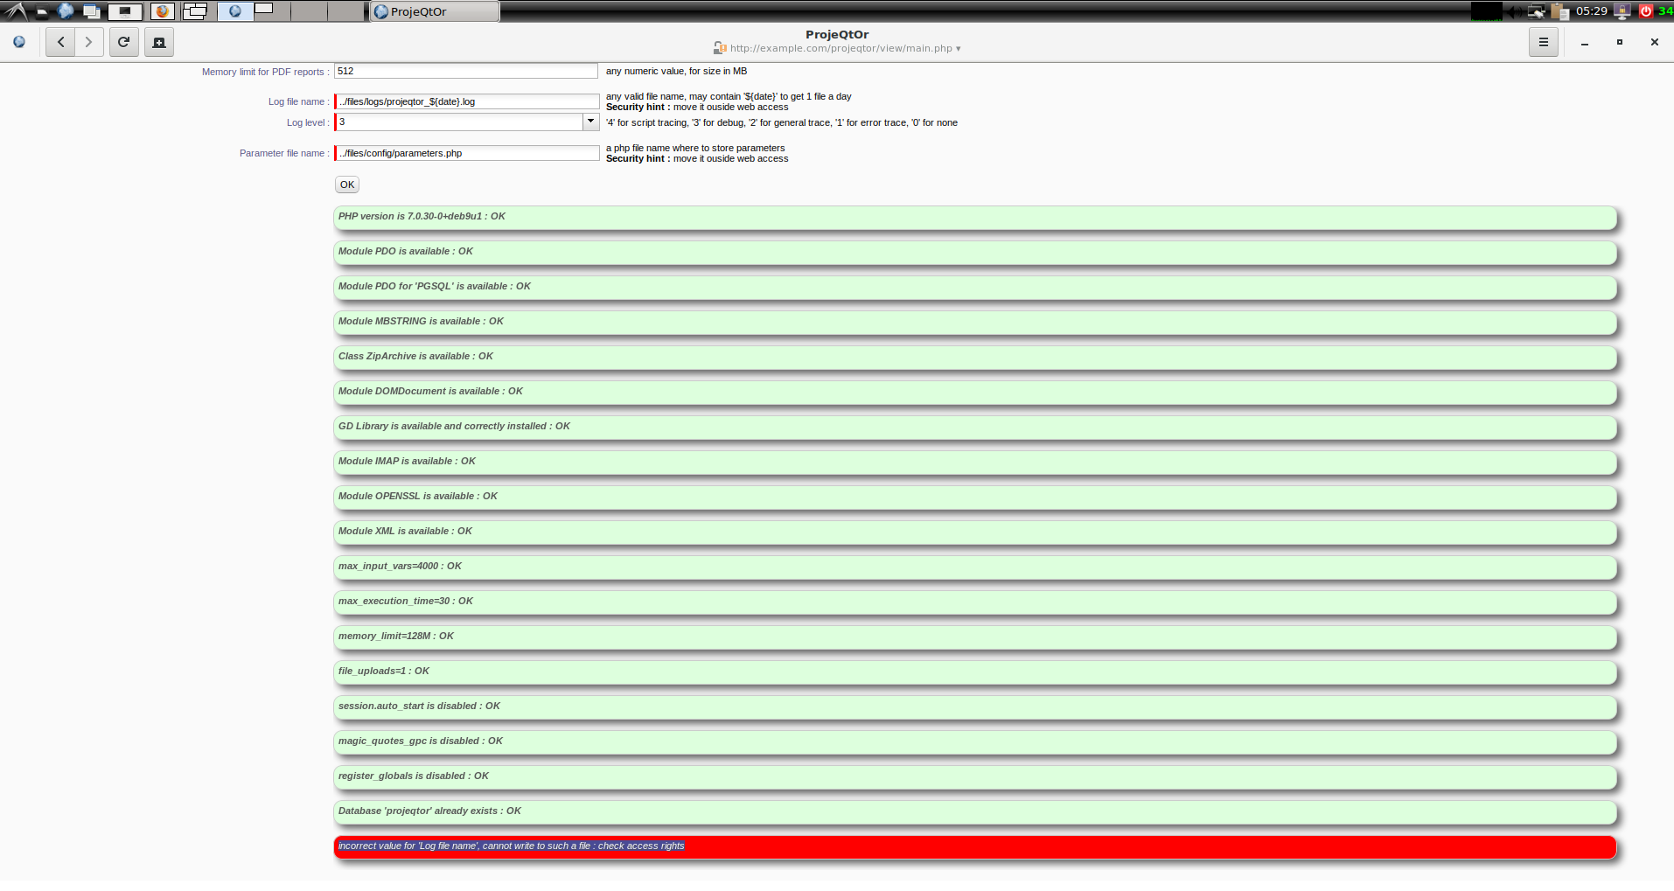Open the URL dropdown arrow after main.php
Viewport: 1674px width, 891px height.
point(959,49)
